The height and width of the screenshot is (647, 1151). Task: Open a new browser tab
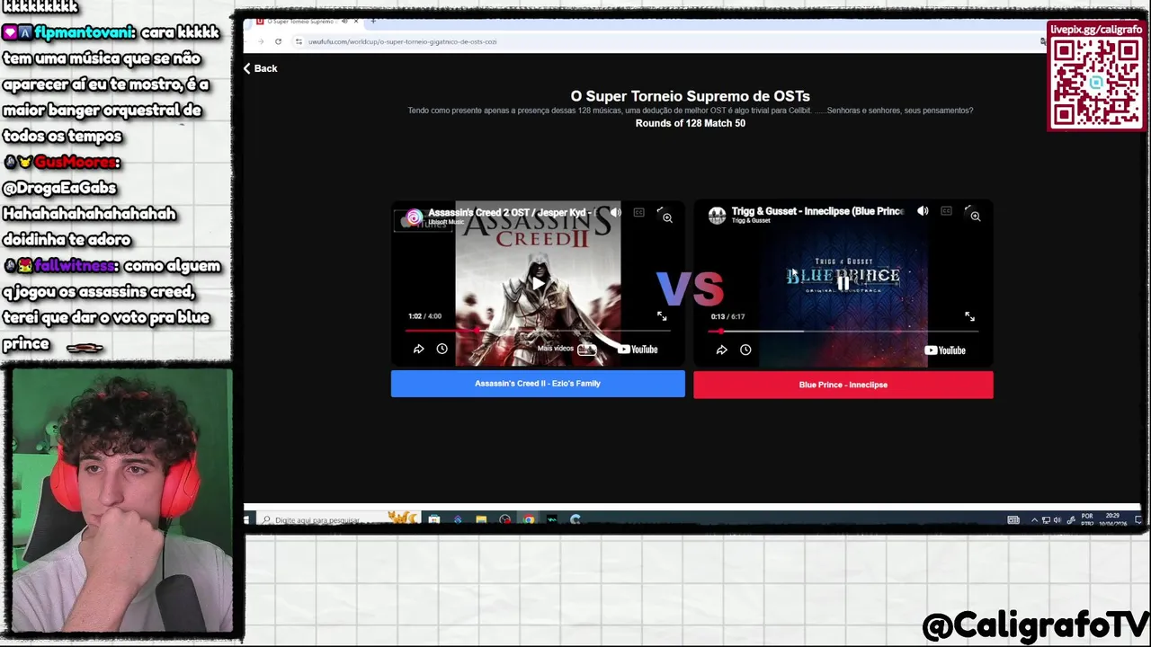[373, 21]
